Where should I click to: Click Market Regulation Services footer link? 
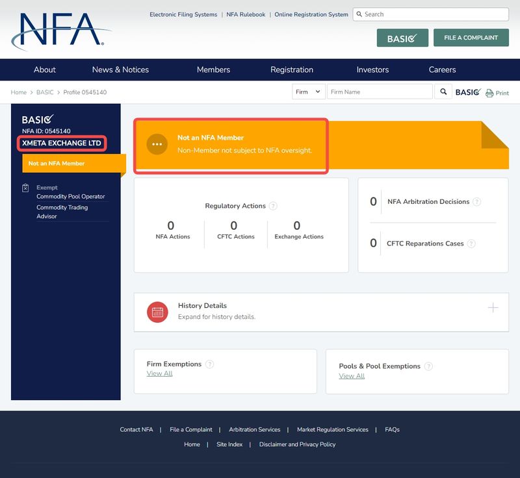[x=333, y=430]
